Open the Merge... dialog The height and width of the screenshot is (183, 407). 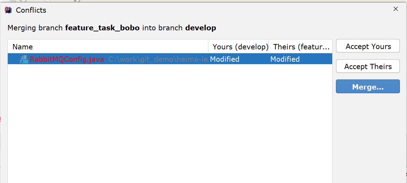[368, 87]
